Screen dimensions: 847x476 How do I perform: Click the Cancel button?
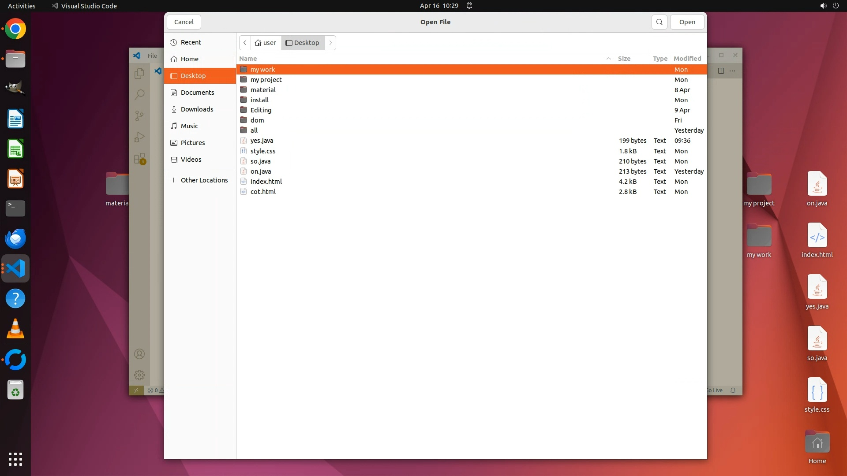(184, 22)
